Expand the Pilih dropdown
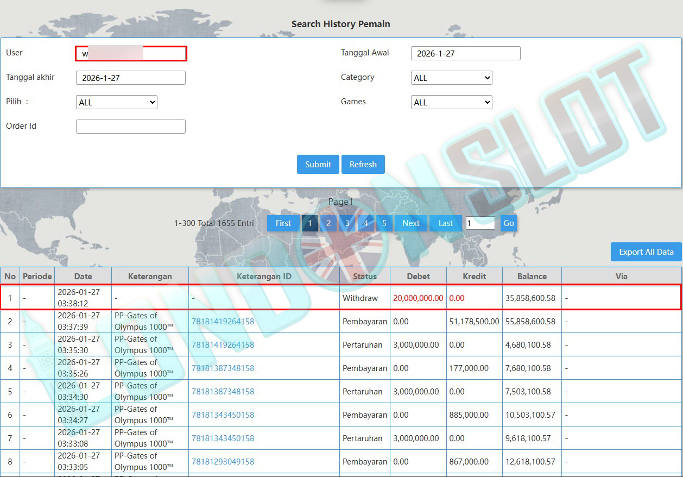This screenshot has height=477, width=683. [117, 102]
